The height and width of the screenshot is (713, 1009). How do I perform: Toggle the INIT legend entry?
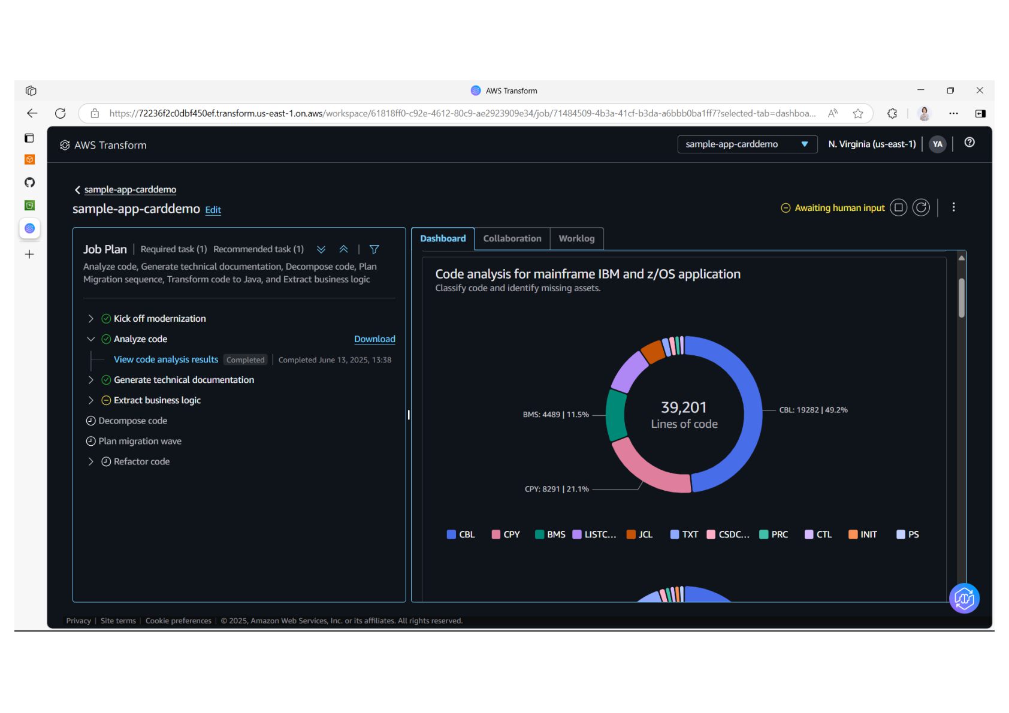pyautogui.click(x=863, y=534)
